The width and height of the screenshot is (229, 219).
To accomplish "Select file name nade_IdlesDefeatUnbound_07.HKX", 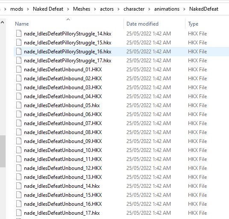I will pyautogui.click(x=63, y=123).
